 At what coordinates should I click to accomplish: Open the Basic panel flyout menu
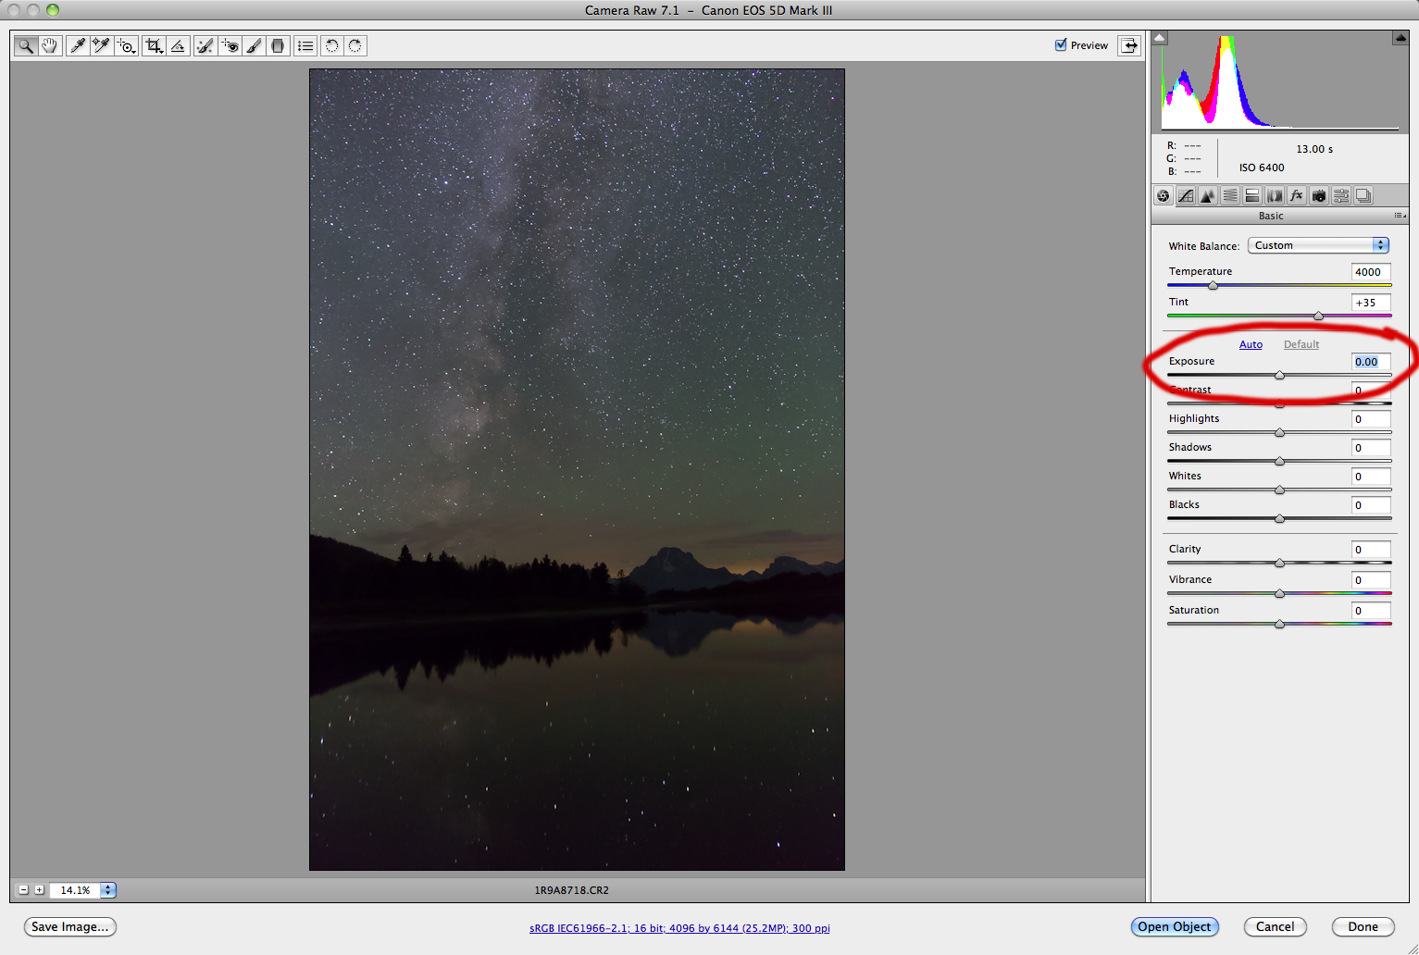1399,216
